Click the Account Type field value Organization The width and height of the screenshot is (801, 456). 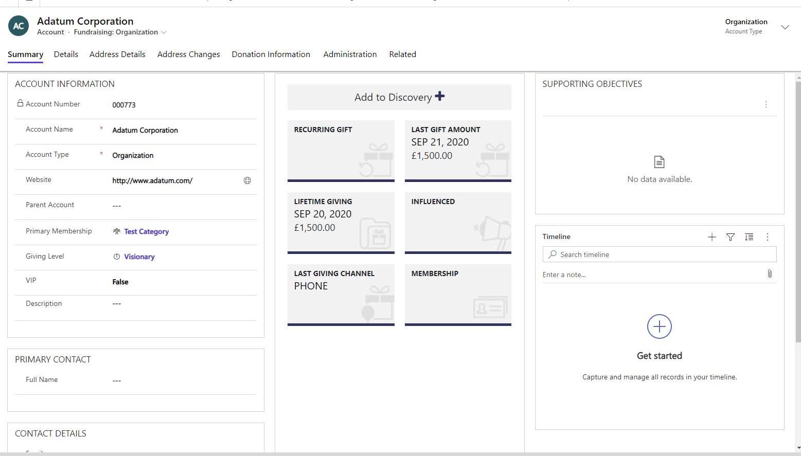pyautogui.click(x=133, y=156)
